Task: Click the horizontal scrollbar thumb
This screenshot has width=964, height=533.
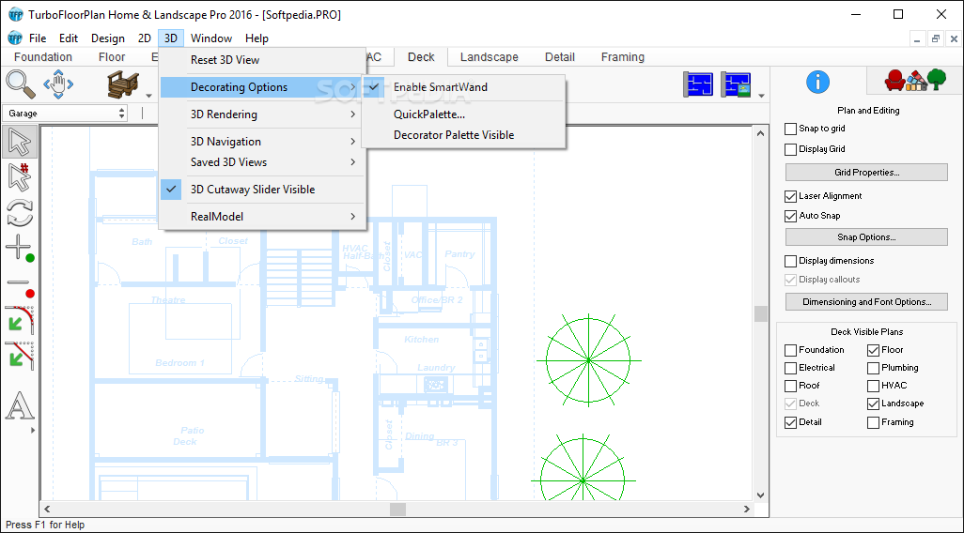Action: click(x=397, y=509)
